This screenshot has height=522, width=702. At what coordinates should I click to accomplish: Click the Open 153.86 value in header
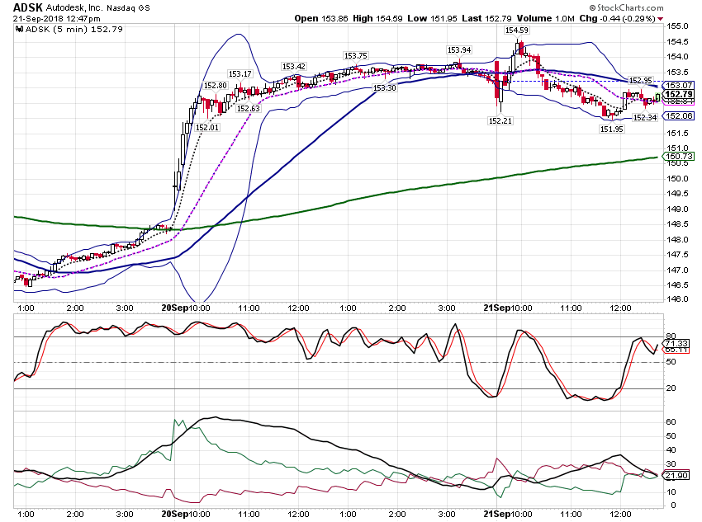pos(321,18)
